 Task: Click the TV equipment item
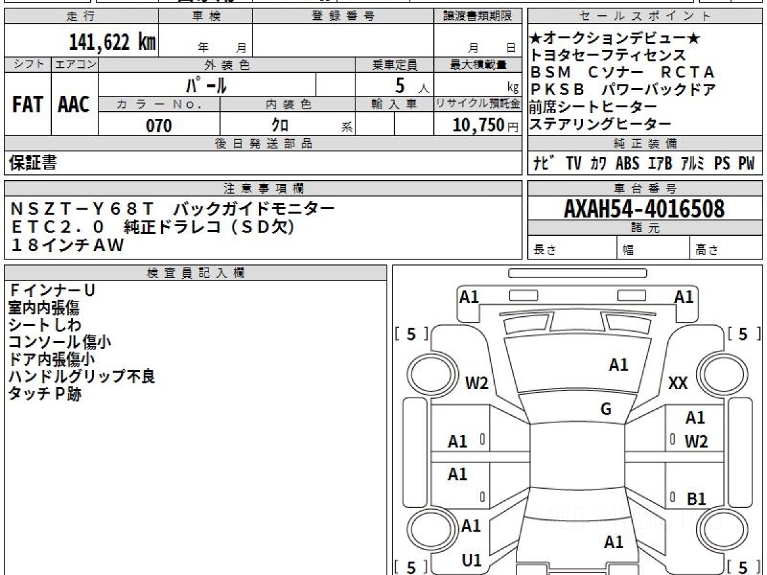pyautogui.click(x=573, y=164)
